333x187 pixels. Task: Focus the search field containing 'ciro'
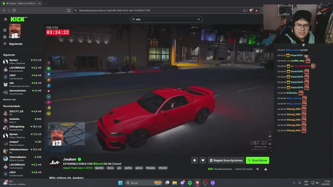pyautogui.click(x=166, y=19)
